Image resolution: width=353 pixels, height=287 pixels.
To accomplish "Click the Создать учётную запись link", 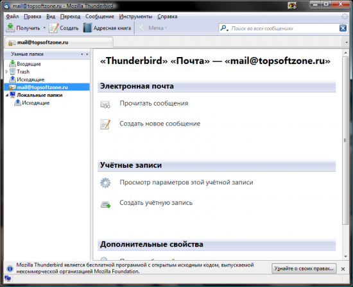I will pos(156,202).
